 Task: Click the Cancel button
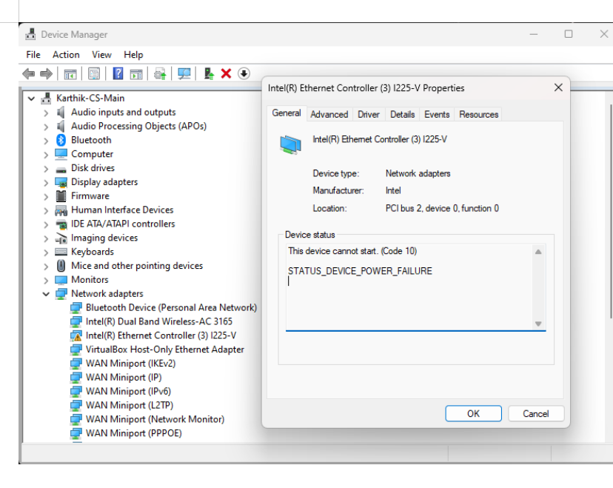tap(536, 413)
